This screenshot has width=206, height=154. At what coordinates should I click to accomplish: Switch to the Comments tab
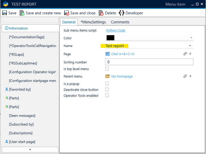click(120, 22)
